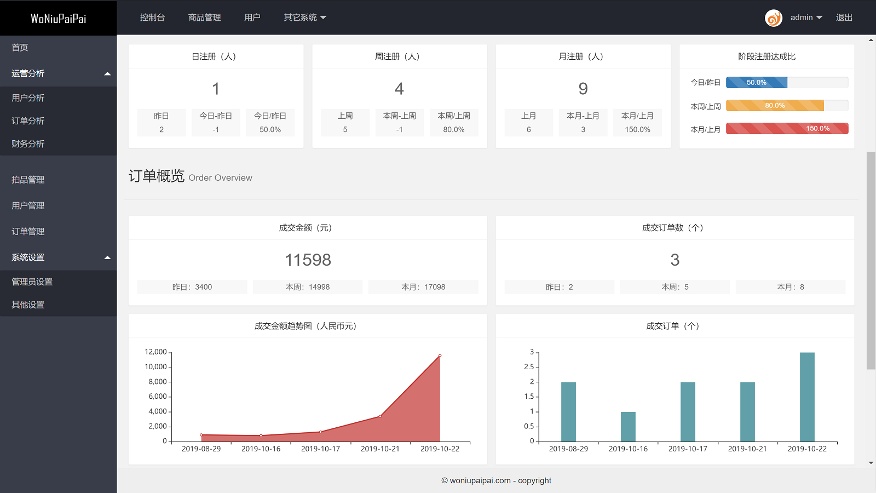
Task: Click the 2019-10-21 data point in trend chart
Action: (x=380, y=416)
